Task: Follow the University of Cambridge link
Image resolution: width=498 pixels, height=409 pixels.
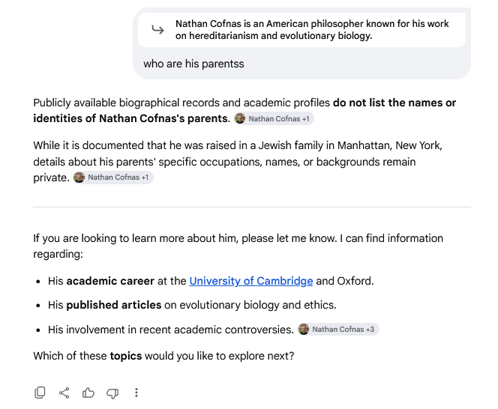Action: pos(251,281)
